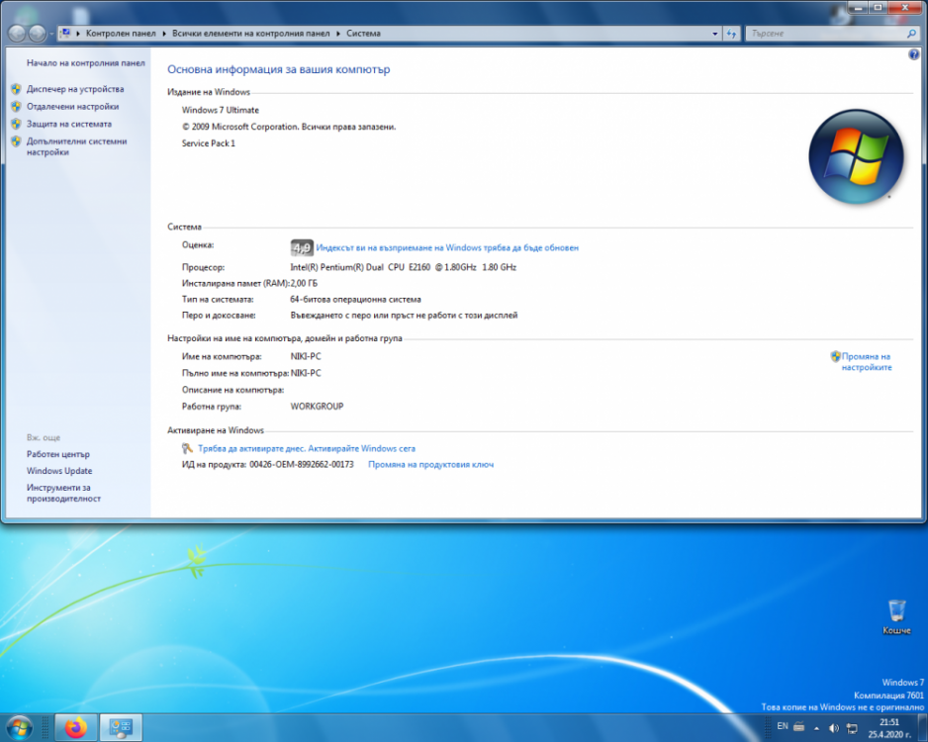This screenshot has width=928, height=742.
Task: Open Инструменти за производителност link
Action: point(63,493)
